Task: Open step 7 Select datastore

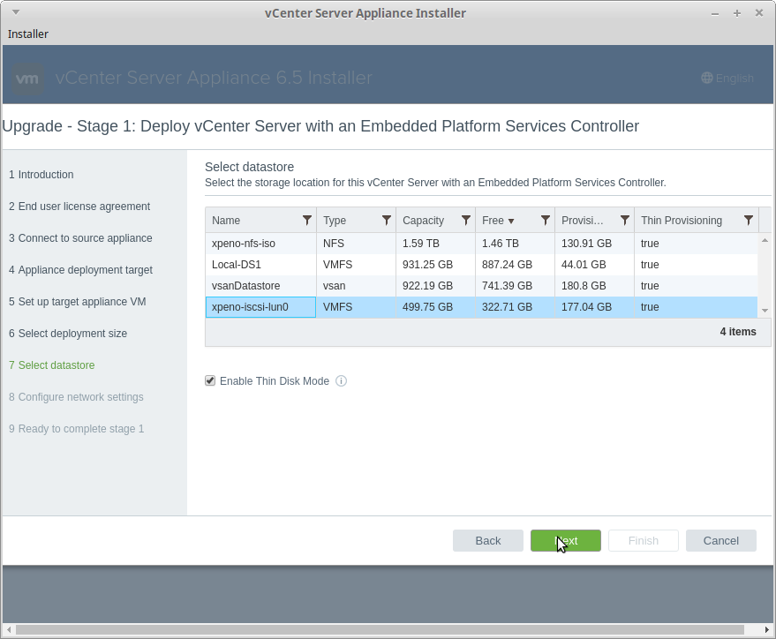Action: 51,365
